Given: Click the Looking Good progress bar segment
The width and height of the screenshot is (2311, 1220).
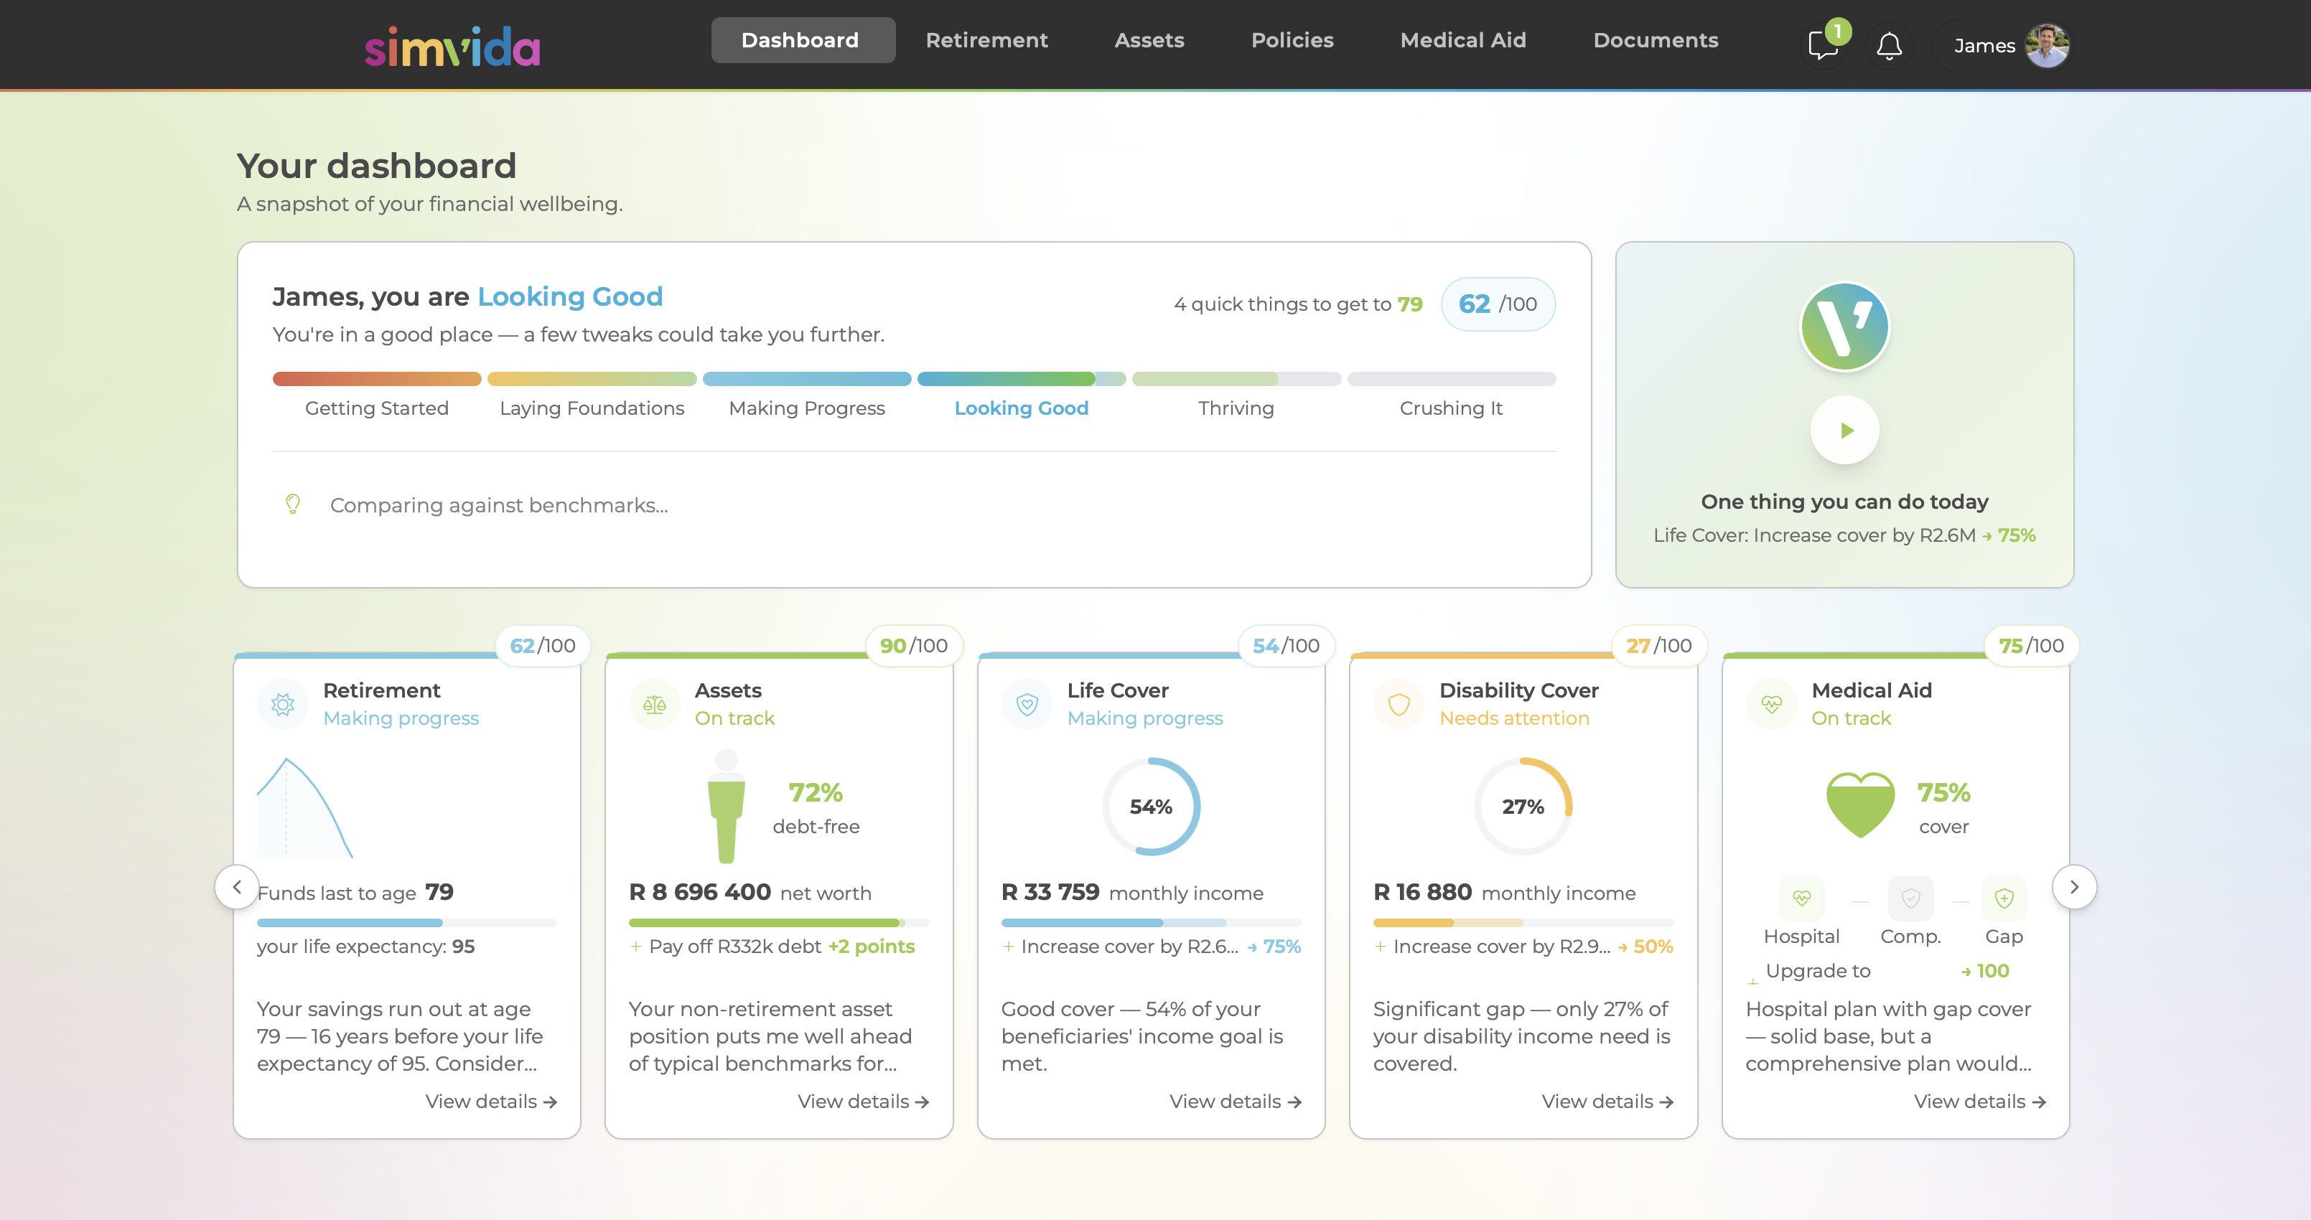Looking at the screenshot, I should tap(1021, 379).
